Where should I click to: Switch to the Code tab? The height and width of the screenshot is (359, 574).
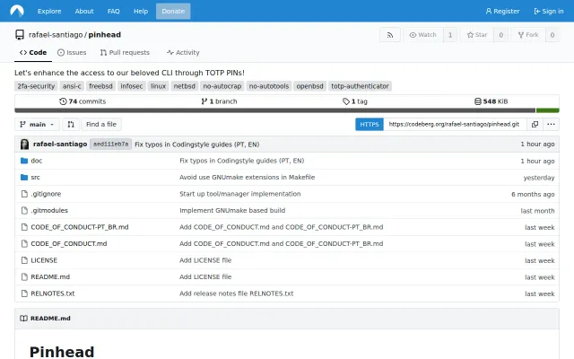point(33,52)
